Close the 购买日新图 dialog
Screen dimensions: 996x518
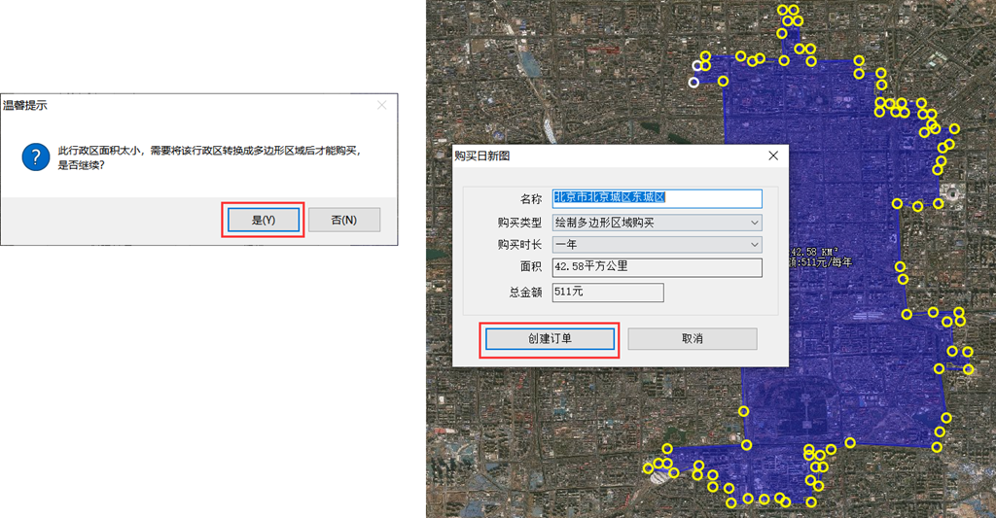click(773, 156)
